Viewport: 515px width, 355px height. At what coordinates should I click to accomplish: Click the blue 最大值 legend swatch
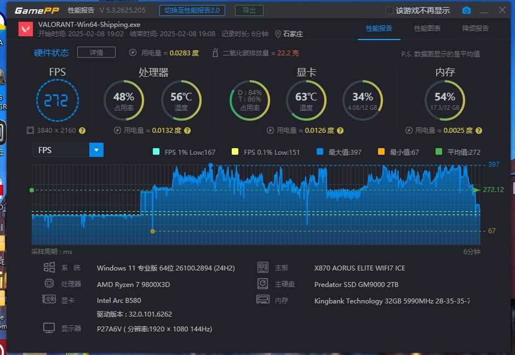coord(320,151)
